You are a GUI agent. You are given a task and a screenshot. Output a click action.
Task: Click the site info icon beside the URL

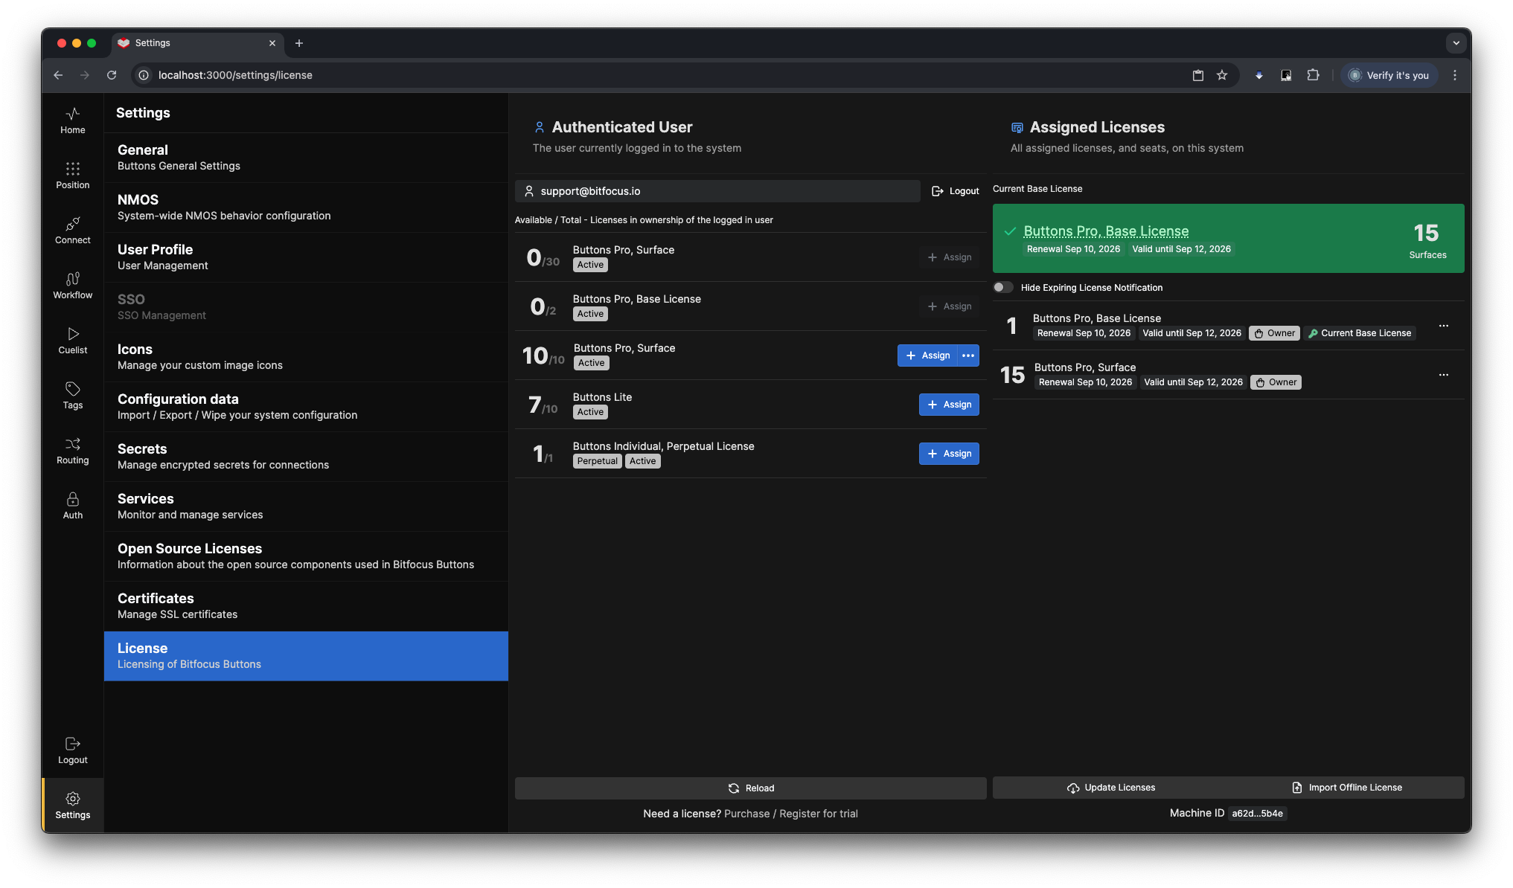coord(144,75)
